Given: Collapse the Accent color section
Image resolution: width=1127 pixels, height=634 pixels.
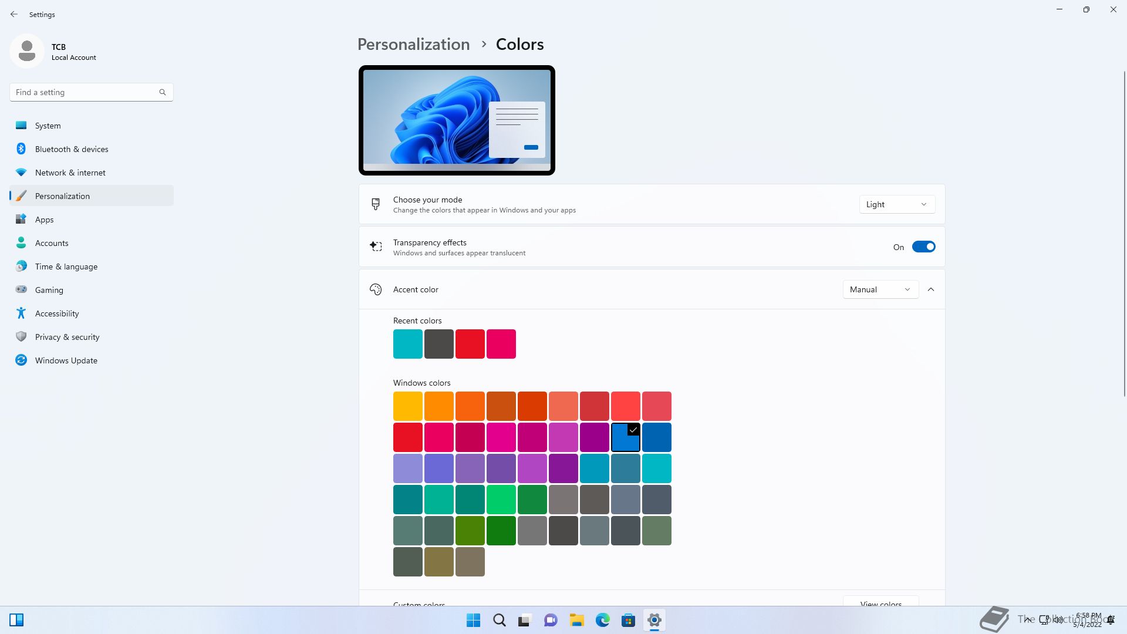Looking at the screenshot, I should click(931, 289).
